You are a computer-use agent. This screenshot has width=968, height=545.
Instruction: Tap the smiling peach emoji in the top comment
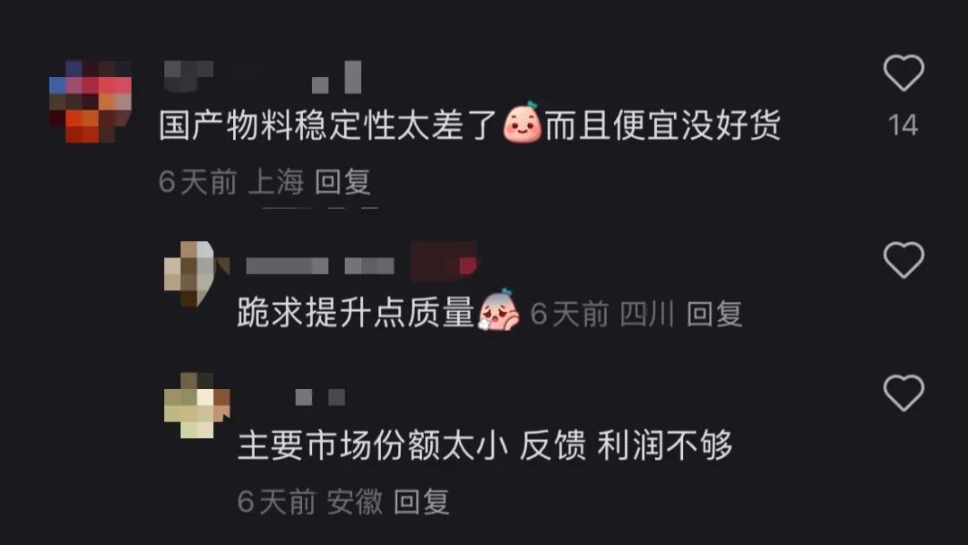[x=522, y=123]
